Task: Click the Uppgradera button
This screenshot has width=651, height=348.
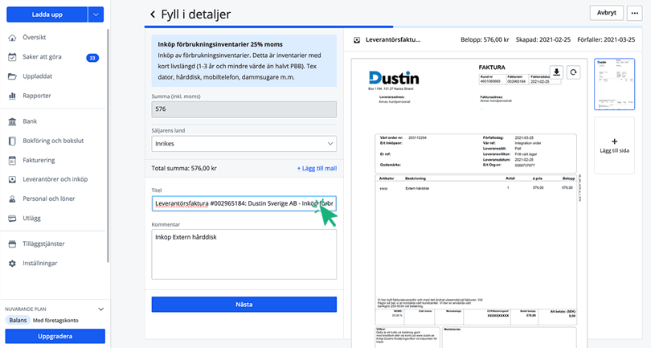Action: [55, 336]
